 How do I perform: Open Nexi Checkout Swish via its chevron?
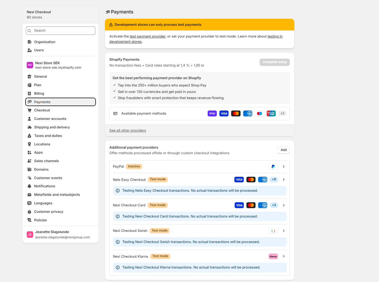pos(284,231)
